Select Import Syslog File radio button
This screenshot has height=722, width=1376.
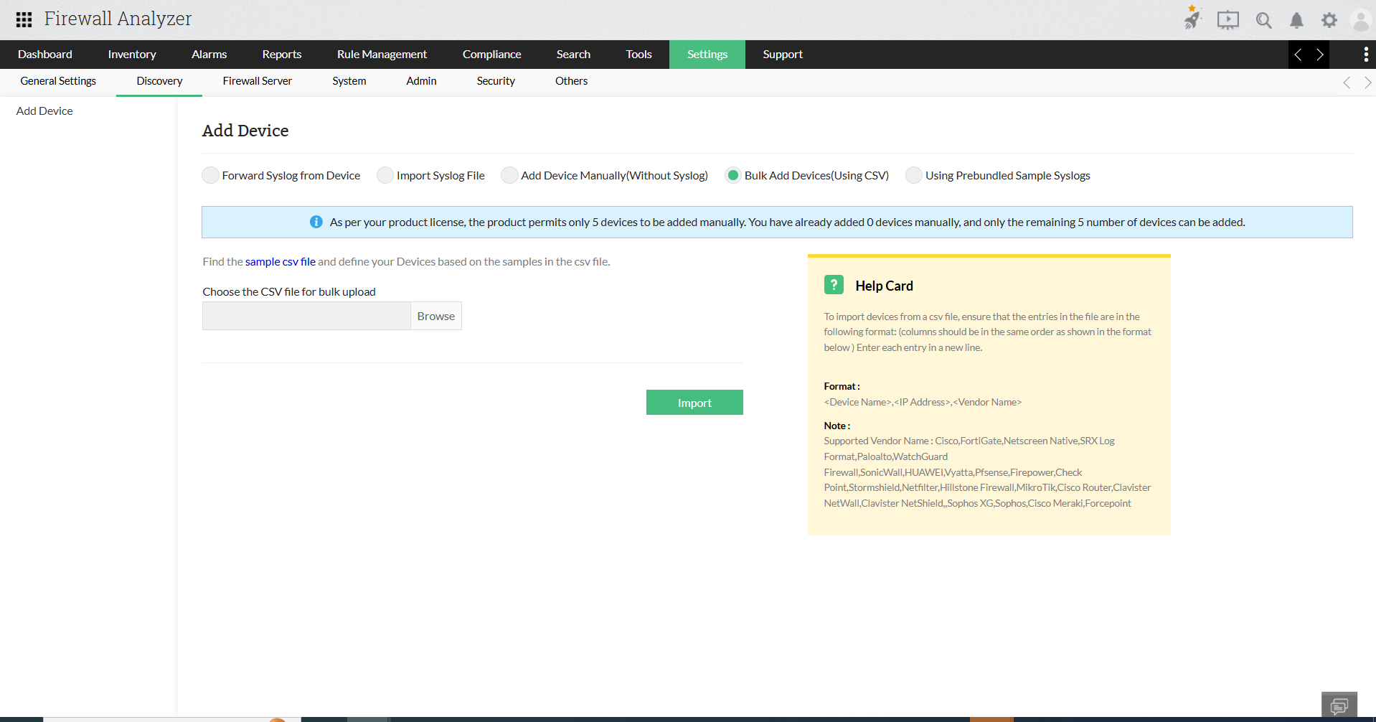click(385, 175)
